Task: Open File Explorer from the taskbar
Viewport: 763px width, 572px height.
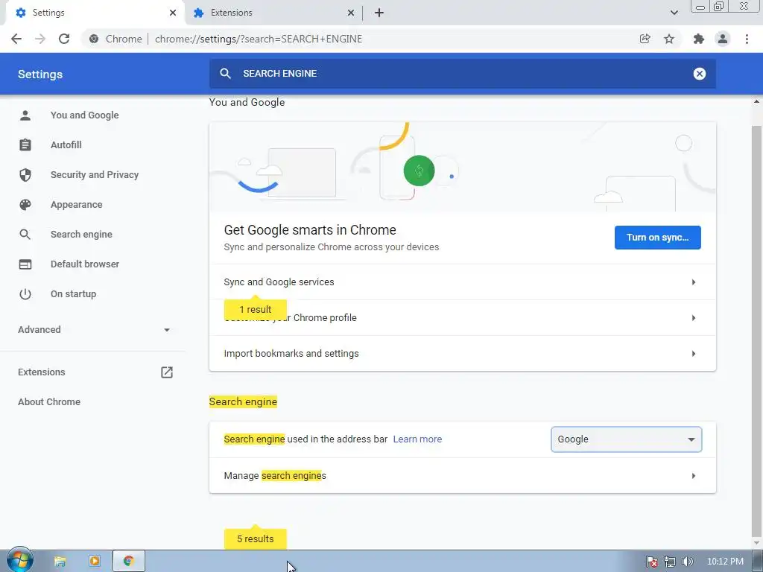Action: point(60,562)
